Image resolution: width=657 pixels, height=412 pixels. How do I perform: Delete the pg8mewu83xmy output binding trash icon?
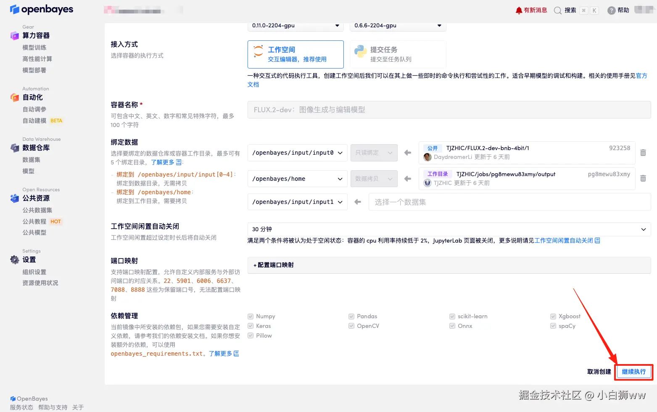pyautogui.click(x=643, y=179)
